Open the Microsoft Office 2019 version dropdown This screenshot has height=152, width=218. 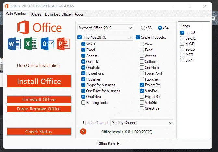[105, 28]
